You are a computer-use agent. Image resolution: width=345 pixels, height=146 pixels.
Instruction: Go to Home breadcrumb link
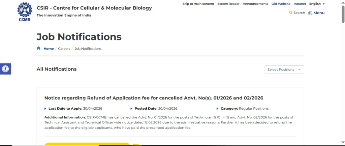[x=49, y=49]
